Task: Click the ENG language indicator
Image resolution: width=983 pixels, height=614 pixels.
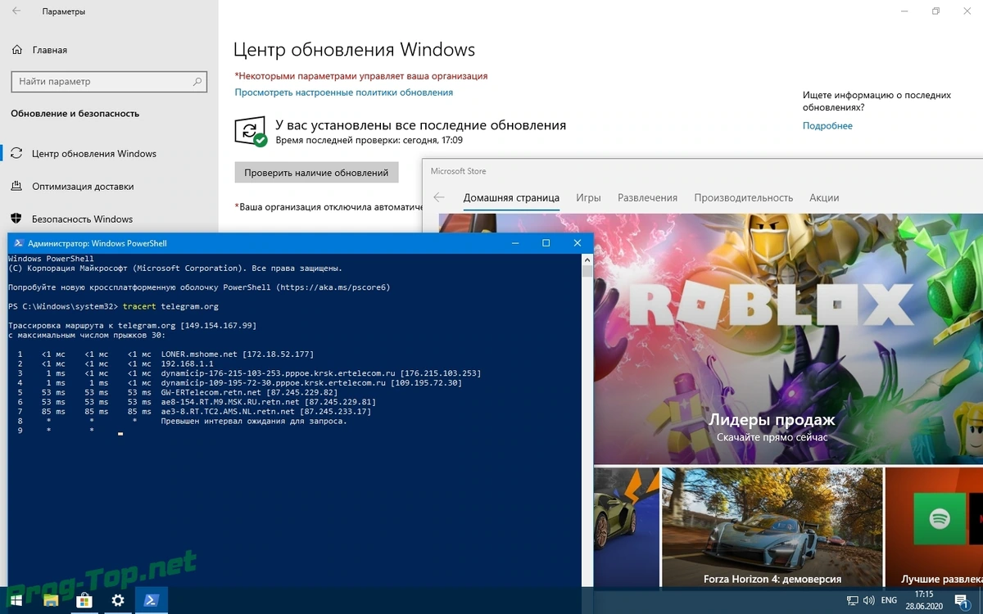Action: (x=889, y=601)
